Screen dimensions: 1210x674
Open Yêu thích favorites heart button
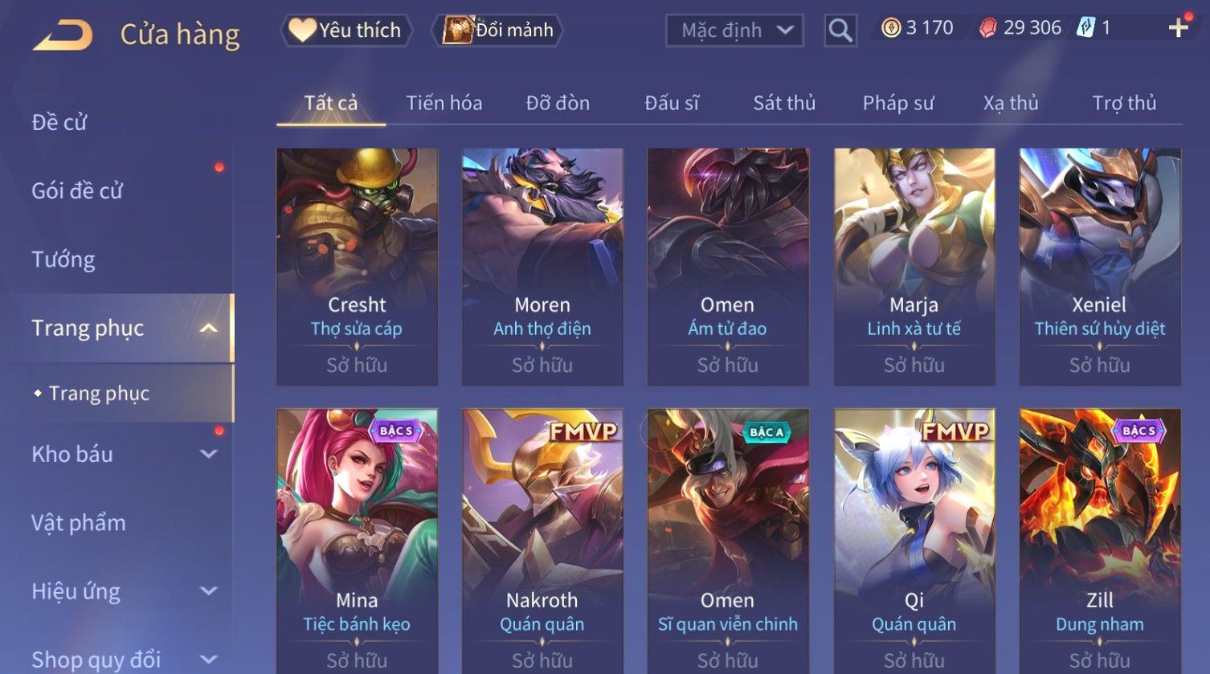(x=346, y=31)
